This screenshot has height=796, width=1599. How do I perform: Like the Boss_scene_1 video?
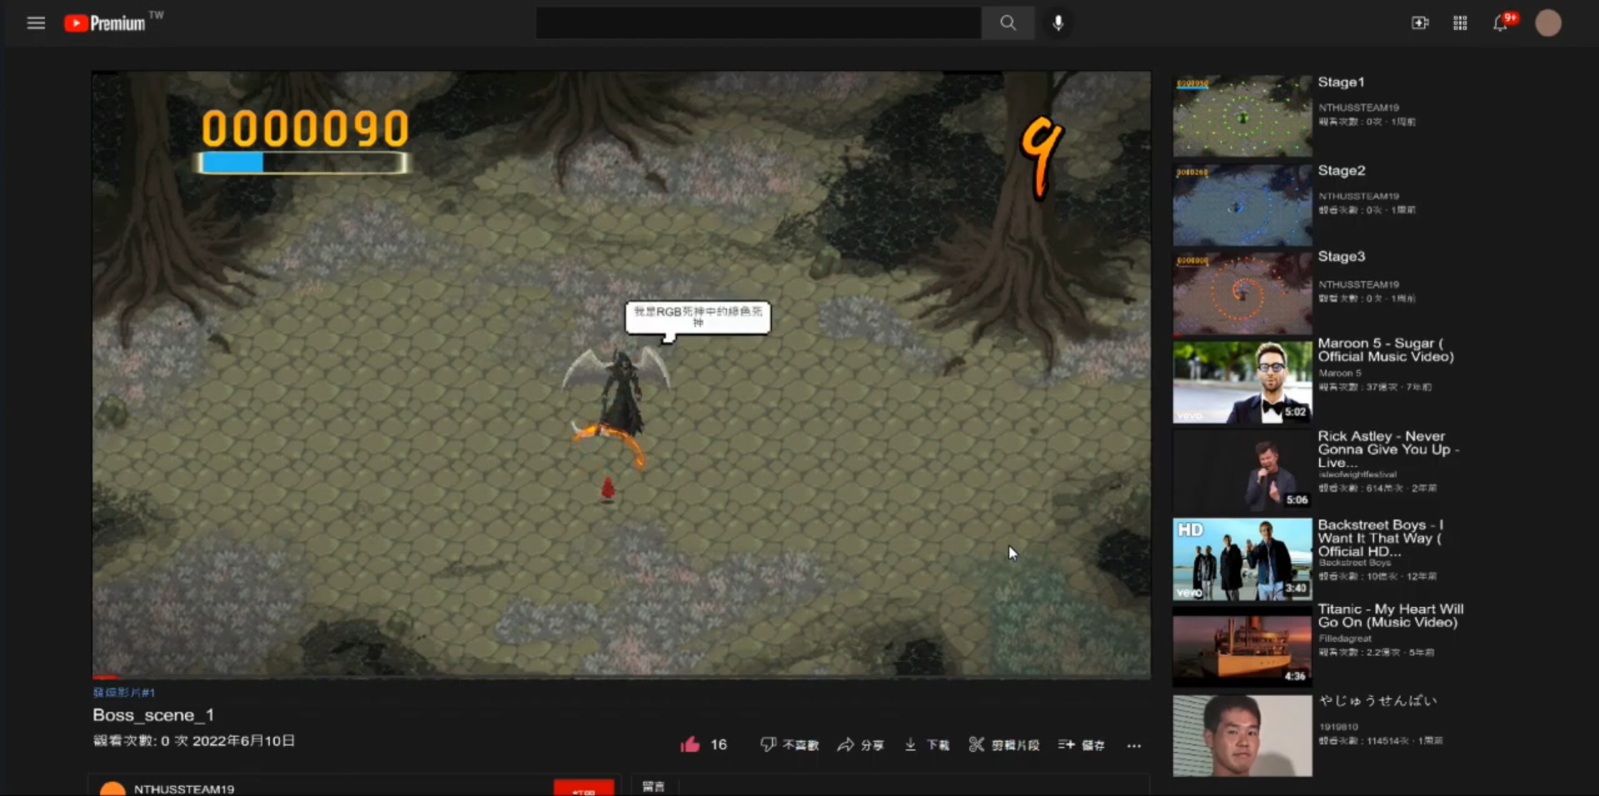pyautogui.click(x=690, y=744)
